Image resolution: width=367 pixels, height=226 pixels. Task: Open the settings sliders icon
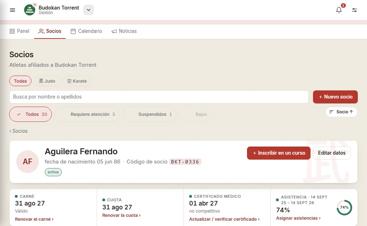coord(354,10)
